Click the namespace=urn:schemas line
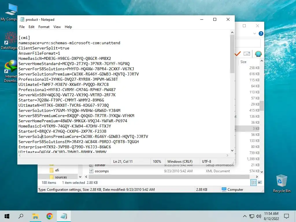The width and height of the screenshot is (296, 222). coord(69,43)
